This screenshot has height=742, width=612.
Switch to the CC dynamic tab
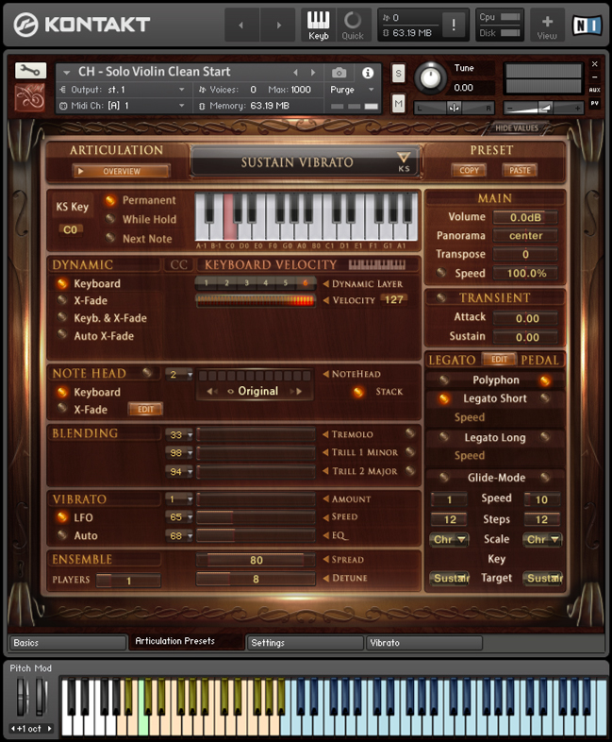pos(178,264)
